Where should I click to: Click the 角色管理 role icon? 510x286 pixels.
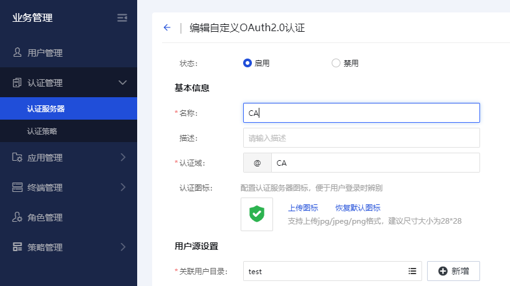(x=17, y=217)
